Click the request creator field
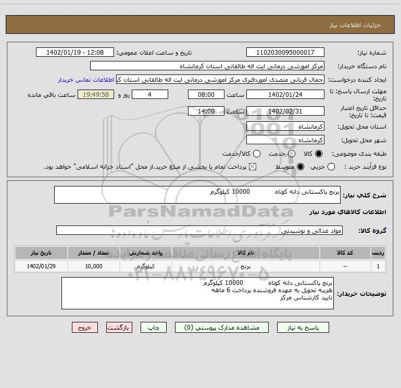The image size is (401, 388). coord(220,79)
